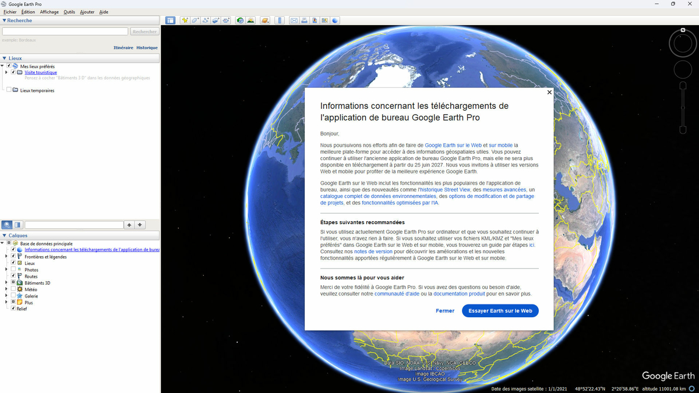This screenshot has height=393, width=699.
Task: Click the Add Polygon toolbar icon
Action: [x=196, y=20]
